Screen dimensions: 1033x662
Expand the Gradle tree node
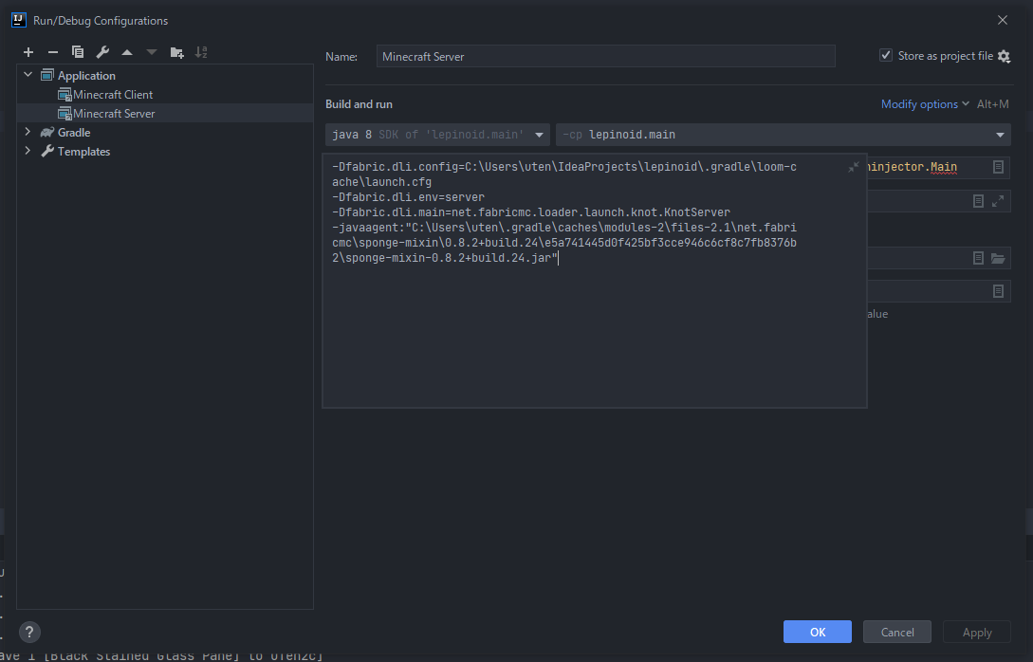click(28, 132)
